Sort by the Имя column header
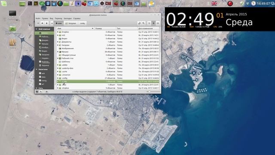275x155 pixels. click(x=76, y=28)
